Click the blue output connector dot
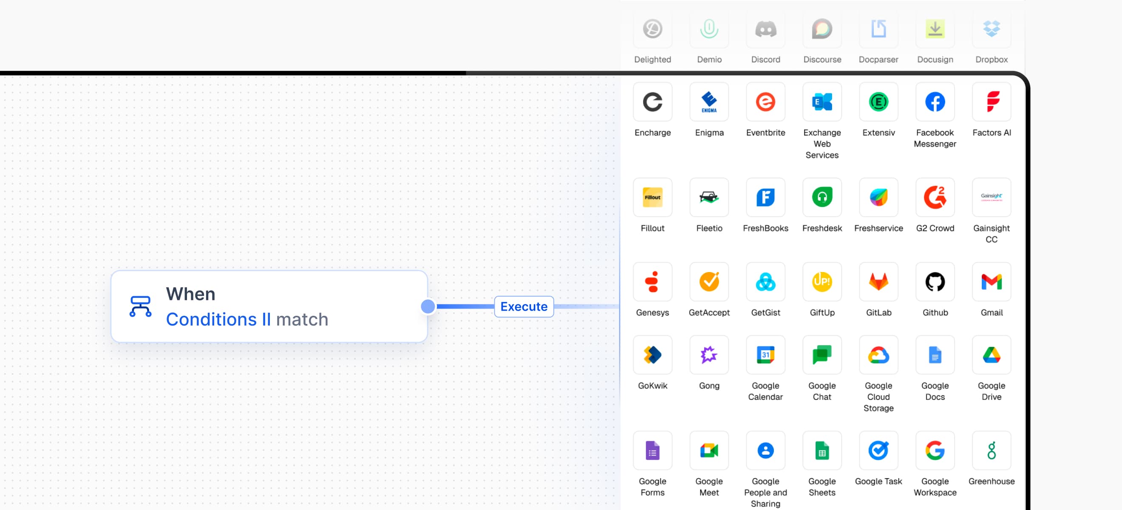 coord(428,306)
